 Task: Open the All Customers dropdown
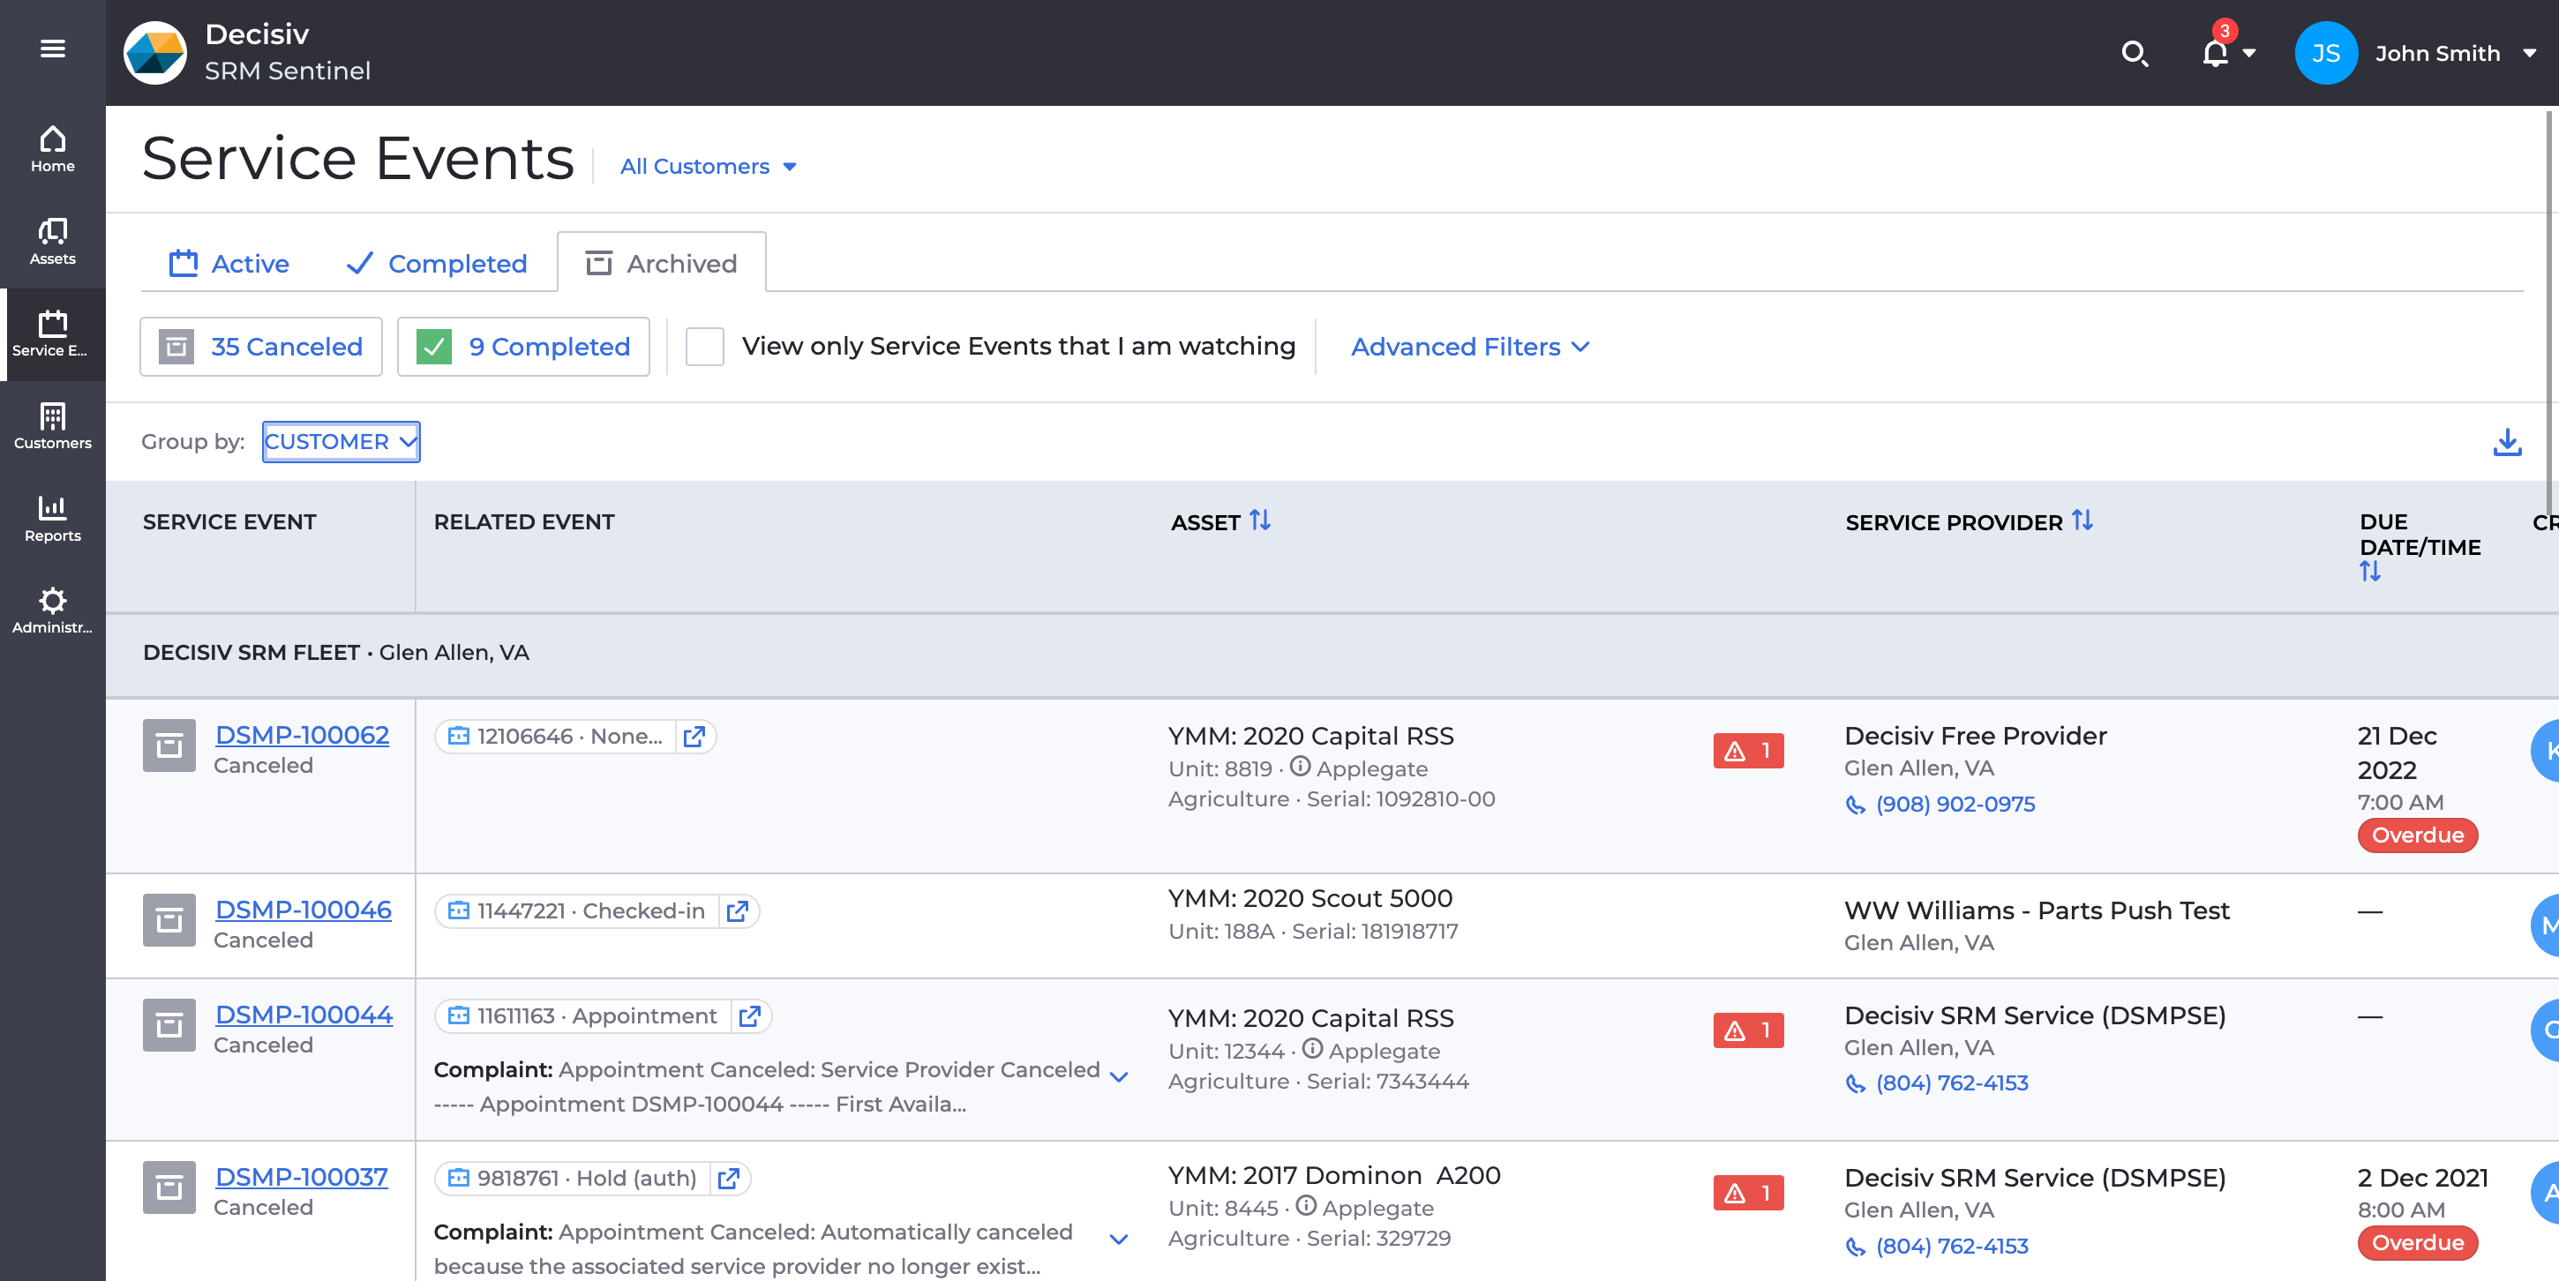click(709, 166)
